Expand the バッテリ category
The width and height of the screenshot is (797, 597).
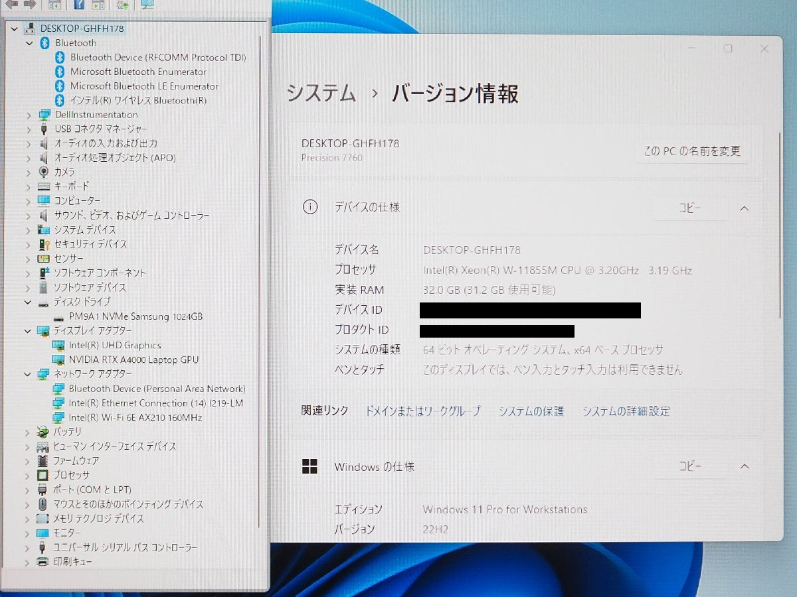pos(29,432)
